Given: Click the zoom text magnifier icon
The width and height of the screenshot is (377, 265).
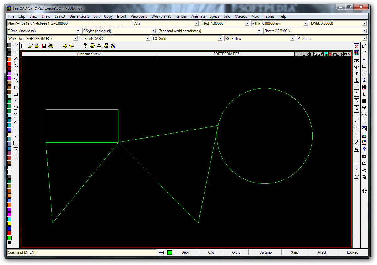Looking at the screenshot, I should click(x=364, y=80).
